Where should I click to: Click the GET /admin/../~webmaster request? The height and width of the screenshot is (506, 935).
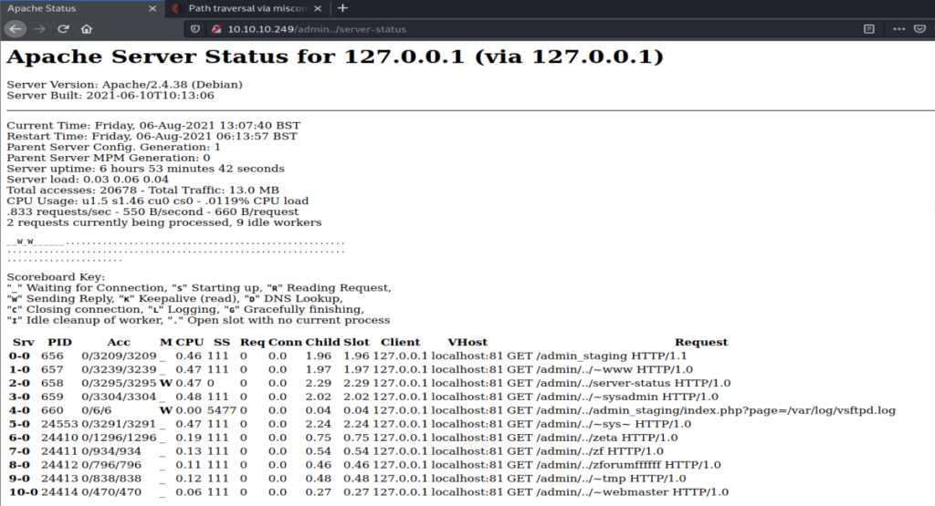(x=618, y=492)
